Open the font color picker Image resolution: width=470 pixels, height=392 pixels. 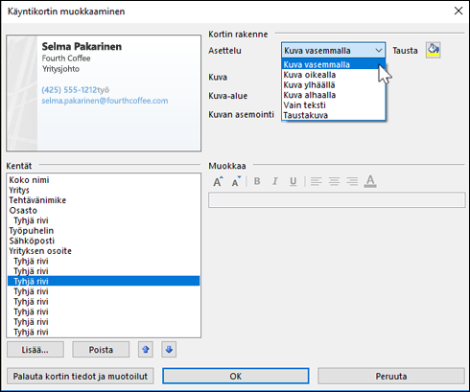pyautogui.click(x=370, y=181)
